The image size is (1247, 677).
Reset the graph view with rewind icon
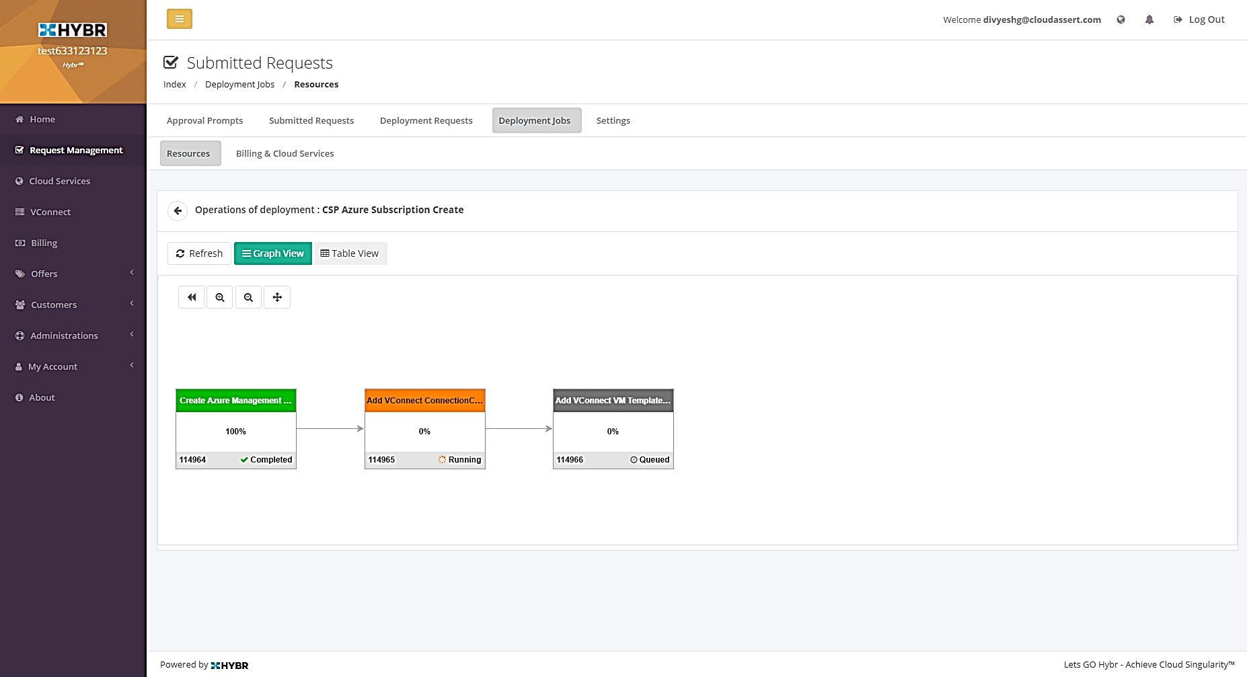click(x=191, y=296)
